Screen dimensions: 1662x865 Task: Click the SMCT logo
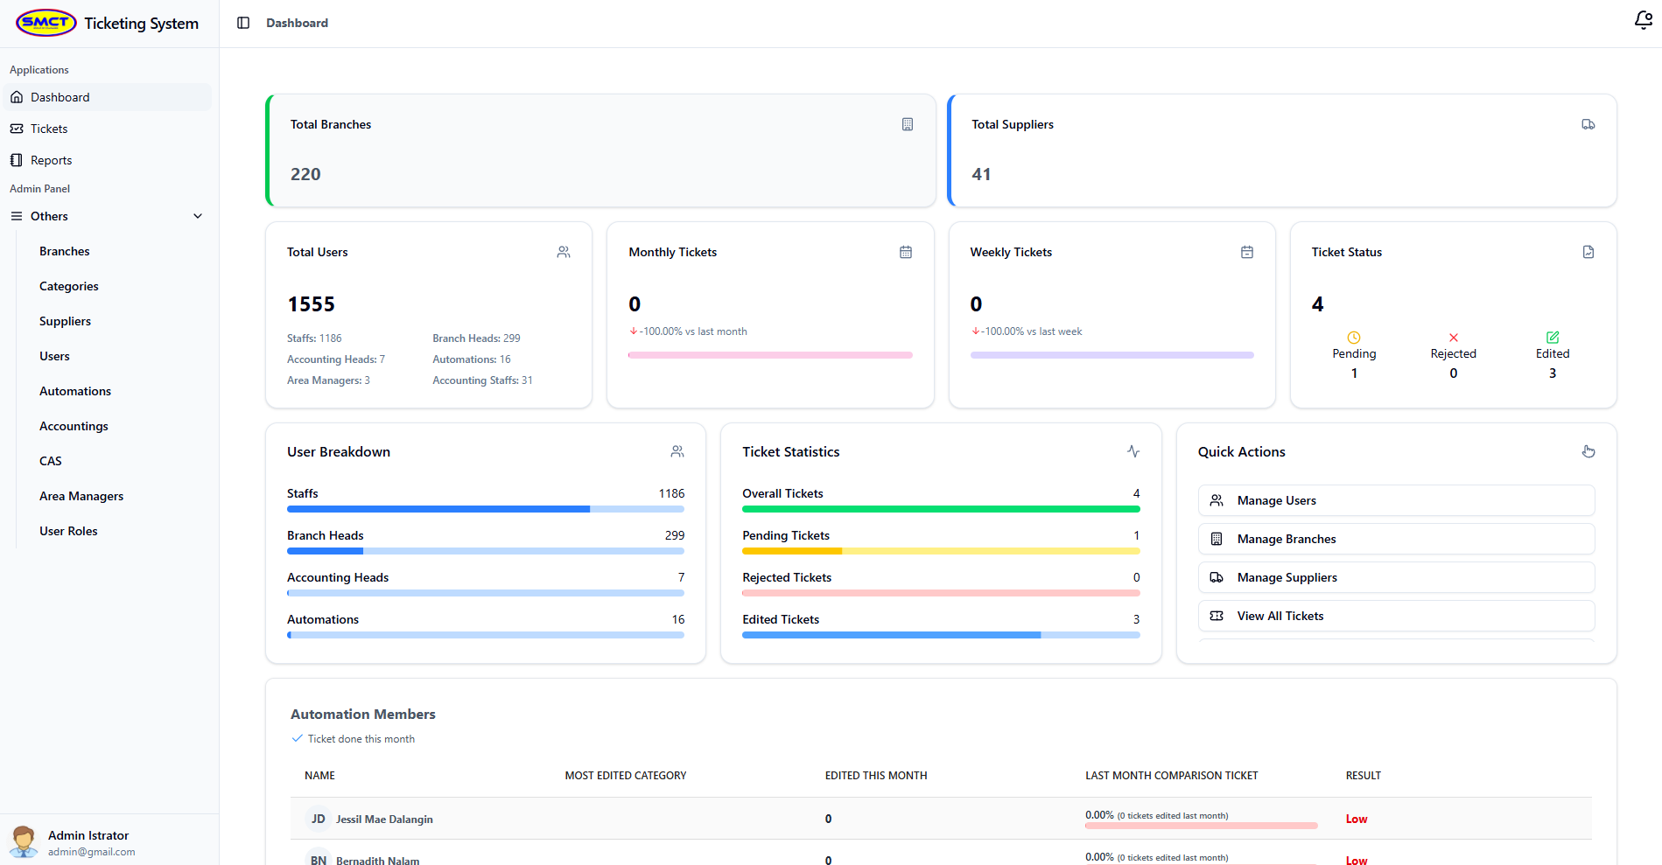coord(46,23)
